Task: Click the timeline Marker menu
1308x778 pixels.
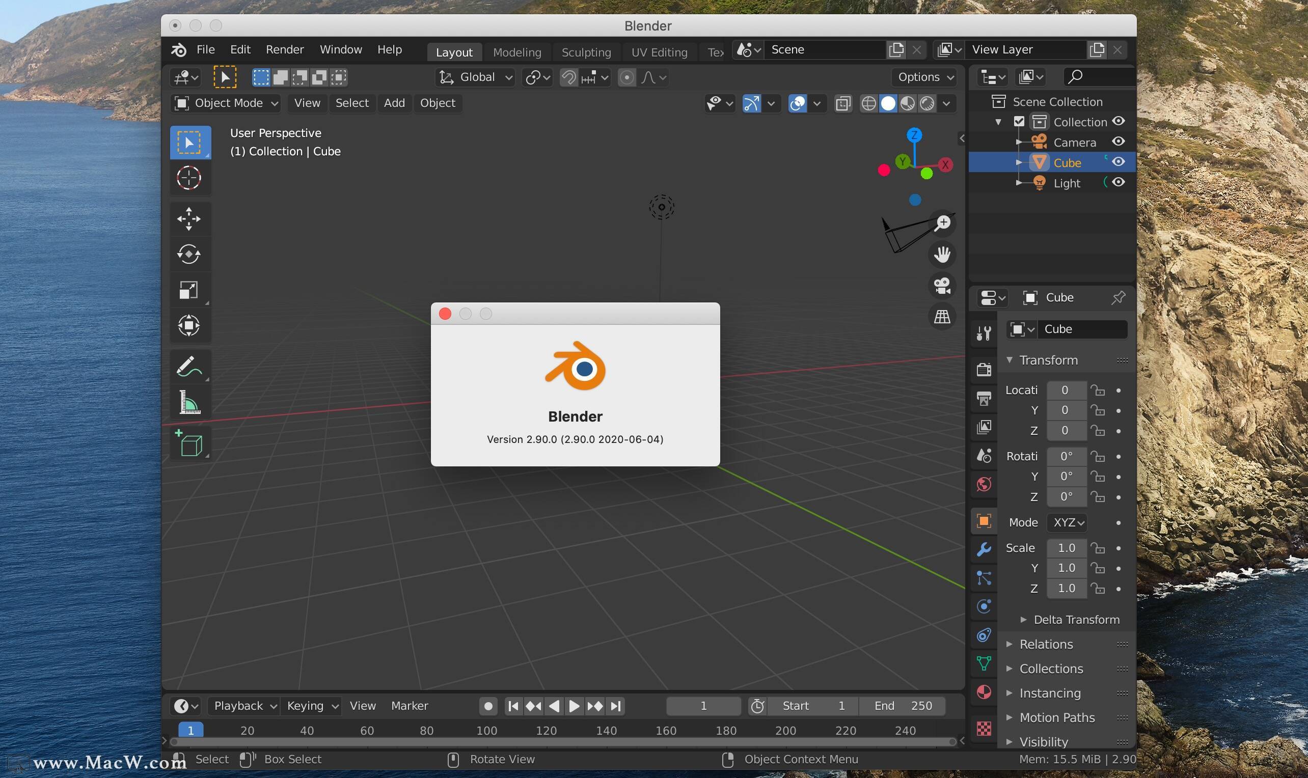Action: [x=410, y=706]
